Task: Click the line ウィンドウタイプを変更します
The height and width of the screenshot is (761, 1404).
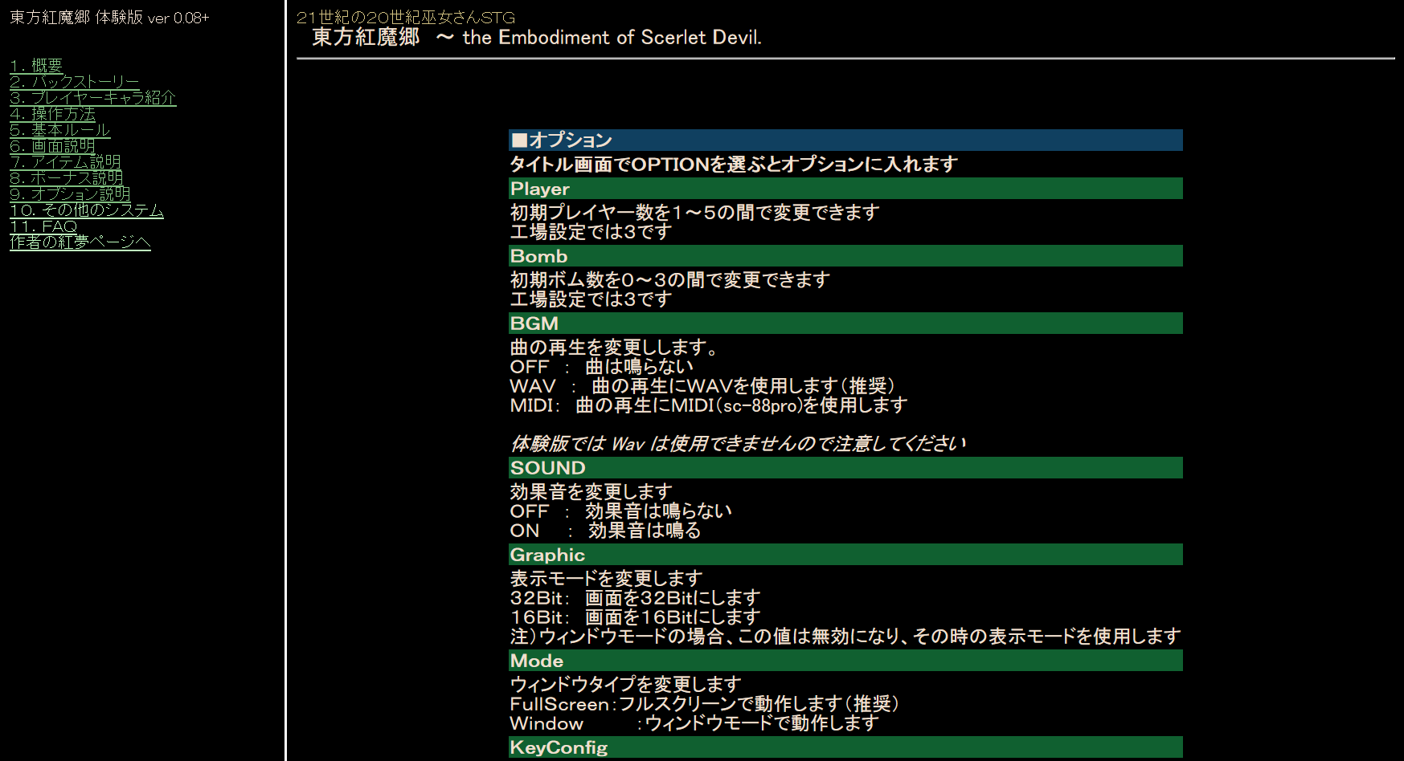Action: click(x=626, y=685)
